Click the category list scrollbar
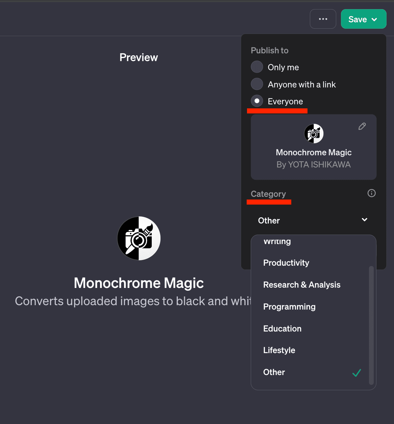The image size is (394, 424). pyautogui.click(x=371, y=324)
